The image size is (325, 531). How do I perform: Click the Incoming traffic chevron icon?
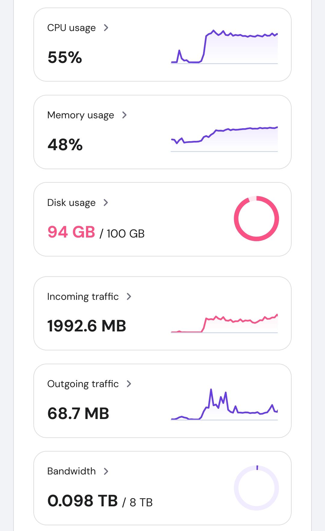129,297
